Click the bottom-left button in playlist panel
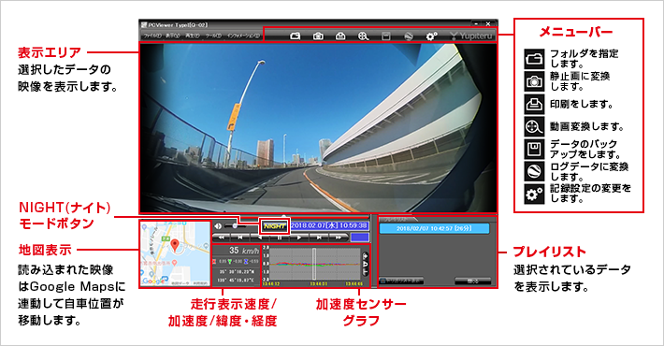 click(401, 281)
